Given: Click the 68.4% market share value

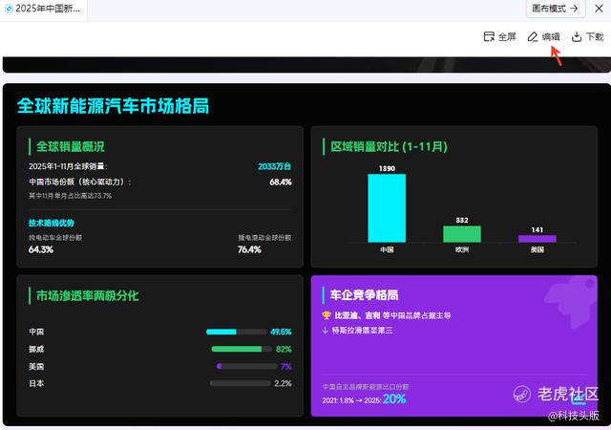Looking at the screenshot, I should (281, 182).
